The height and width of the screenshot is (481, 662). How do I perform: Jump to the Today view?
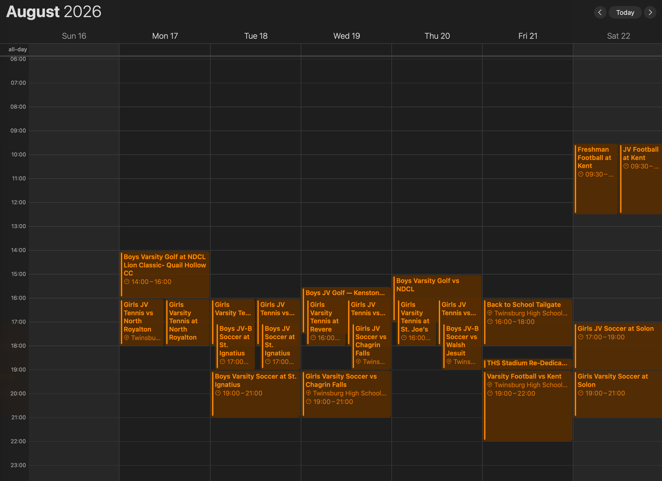pyautogui.click(x=625, y=13)
